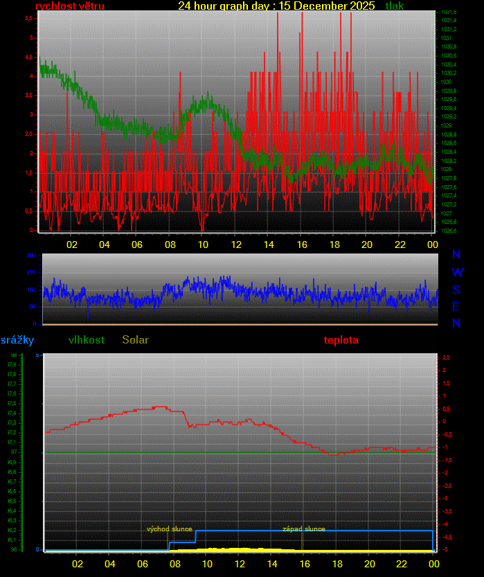484x577 pixels.
Task: Click the 'S' wind direction letter
Action: (x=456, y=290)
